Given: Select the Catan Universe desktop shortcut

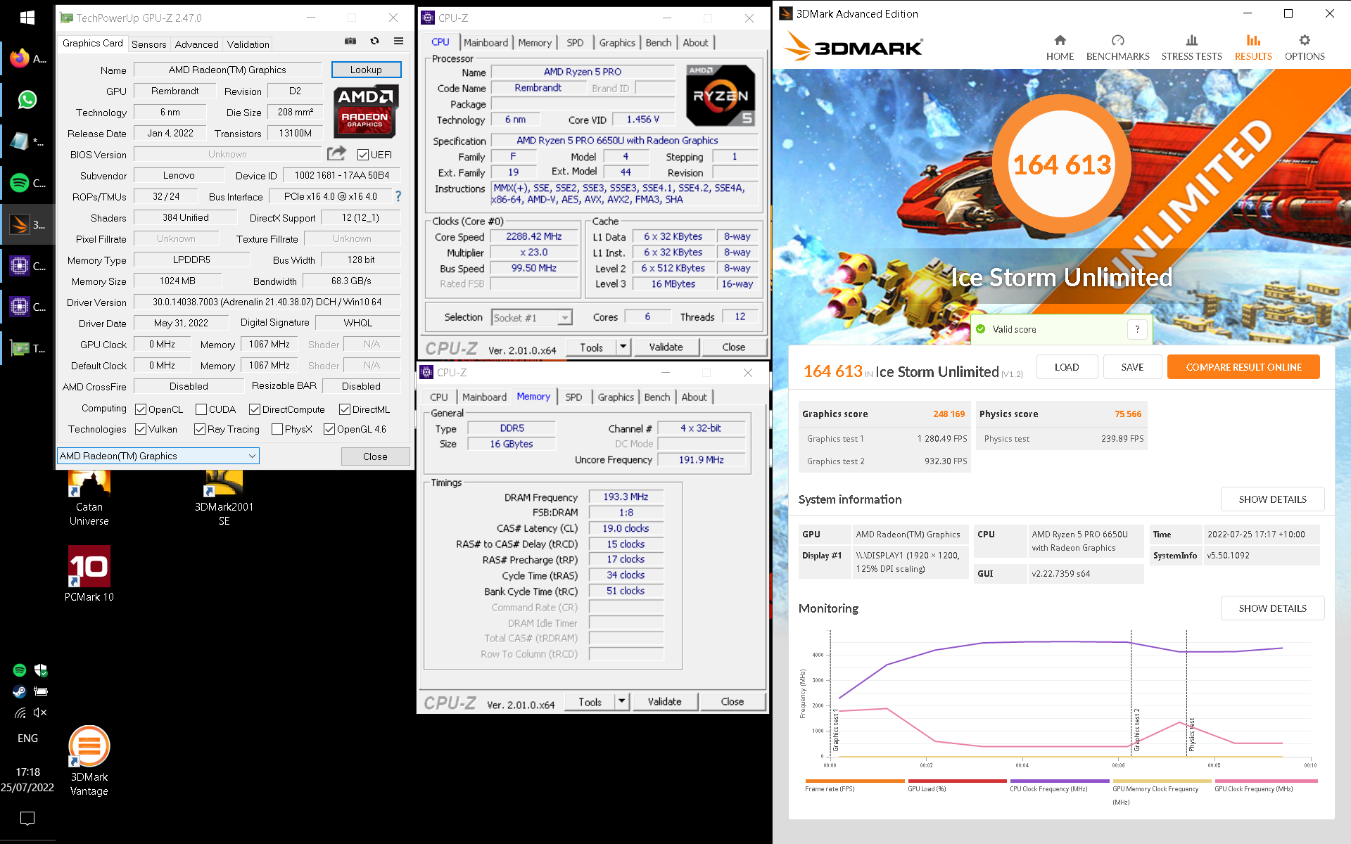Looking at the screenshot, I should tap(89, 499).
